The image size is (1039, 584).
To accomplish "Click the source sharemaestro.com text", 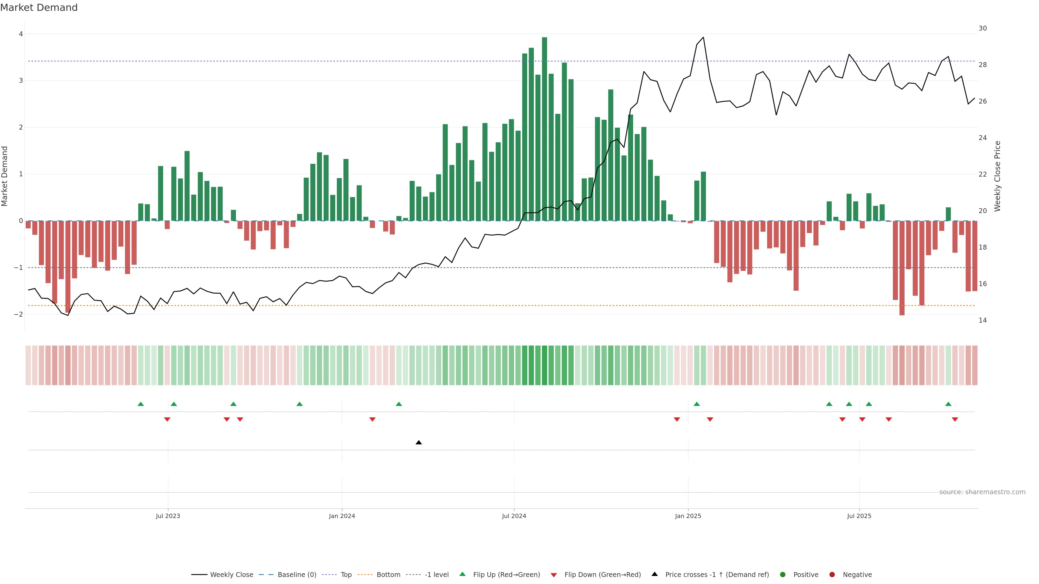I will pyautogui.click(x=982, y=492).
